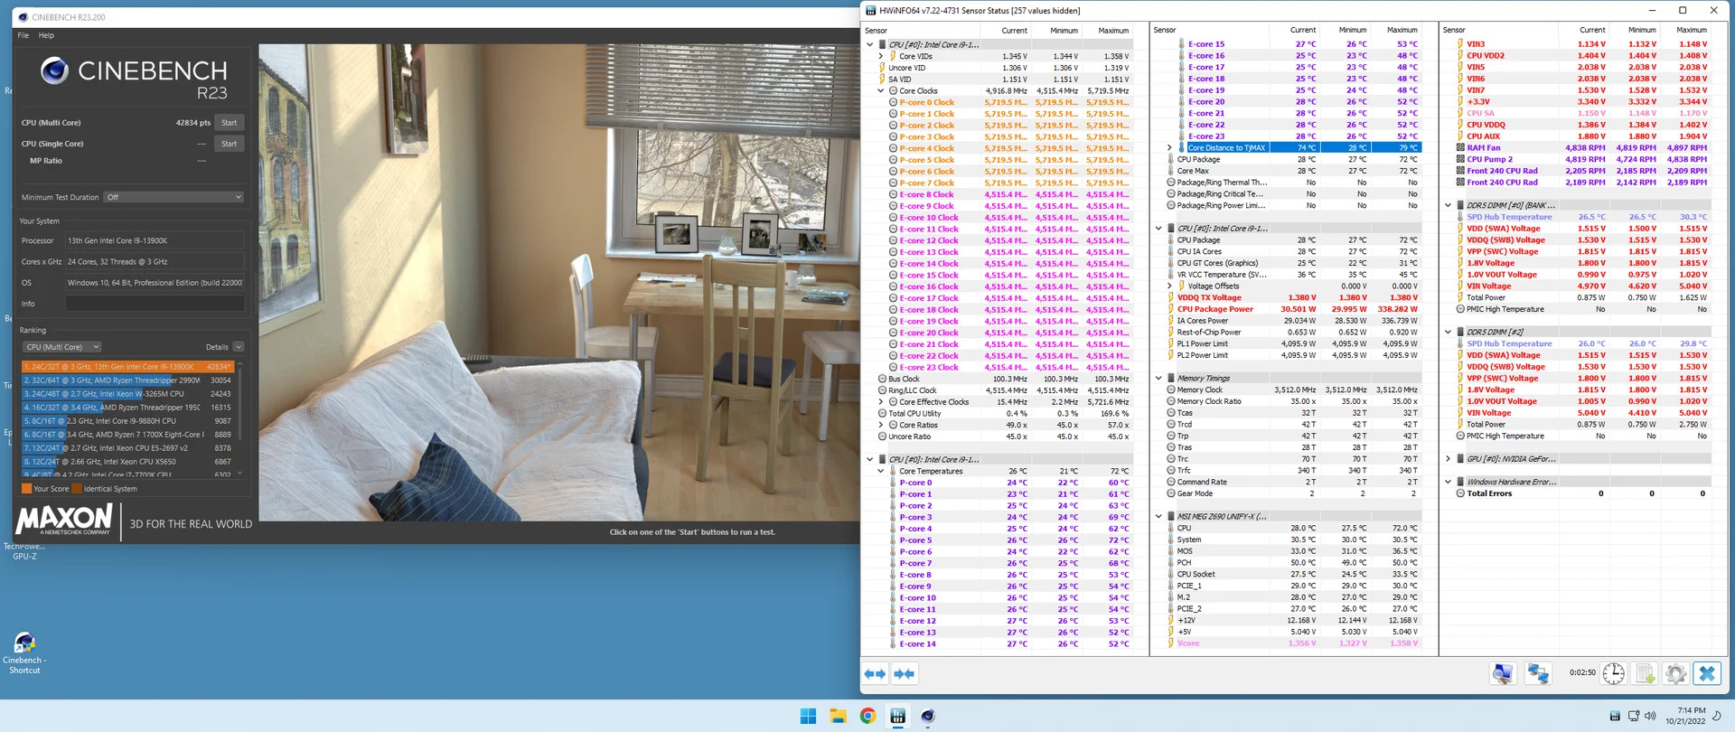This screenshot has width=1735, height=732.
Task: Select the Total Errors row
Action: [1582, 493]
